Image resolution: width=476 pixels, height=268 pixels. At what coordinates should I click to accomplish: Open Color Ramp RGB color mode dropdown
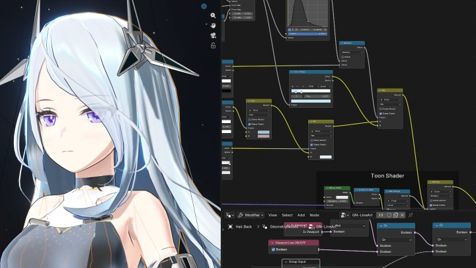coord(312,87)
